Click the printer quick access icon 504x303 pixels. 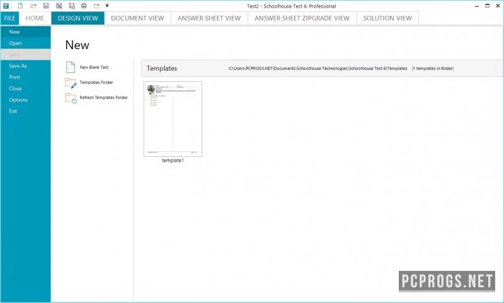(84, 6)
